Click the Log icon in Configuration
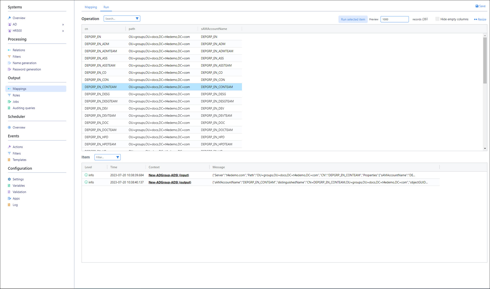The width and height of the screenshot is (490, 289). pos(9,205)
